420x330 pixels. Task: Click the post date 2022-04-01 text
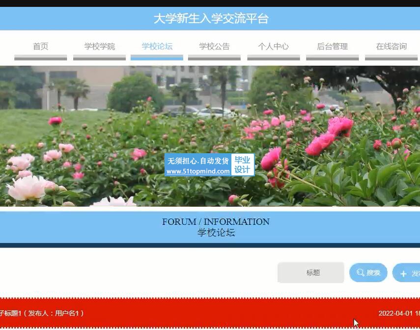coord(399,313)
